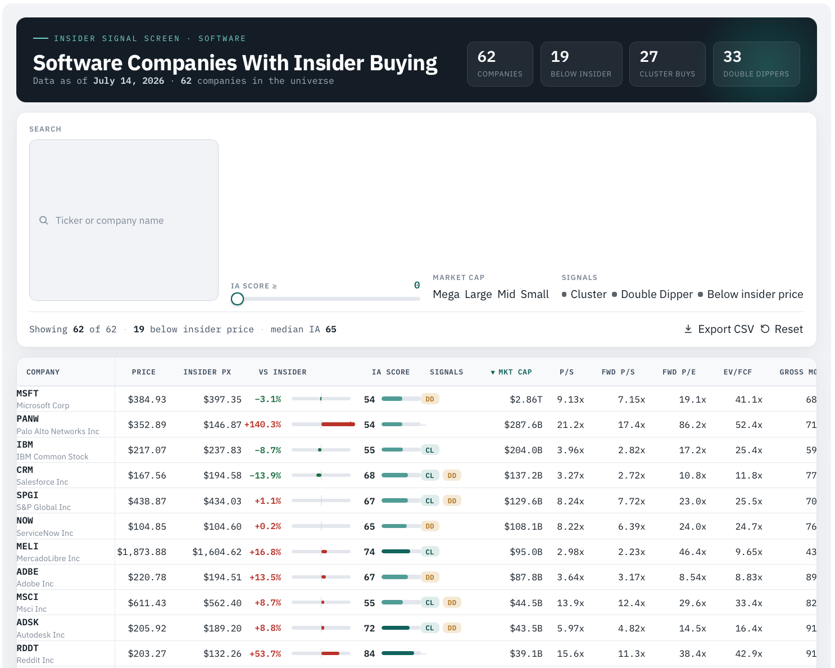Sort by the Fwd P/E column
Viewport: 835px width, 668px height.
679,372
